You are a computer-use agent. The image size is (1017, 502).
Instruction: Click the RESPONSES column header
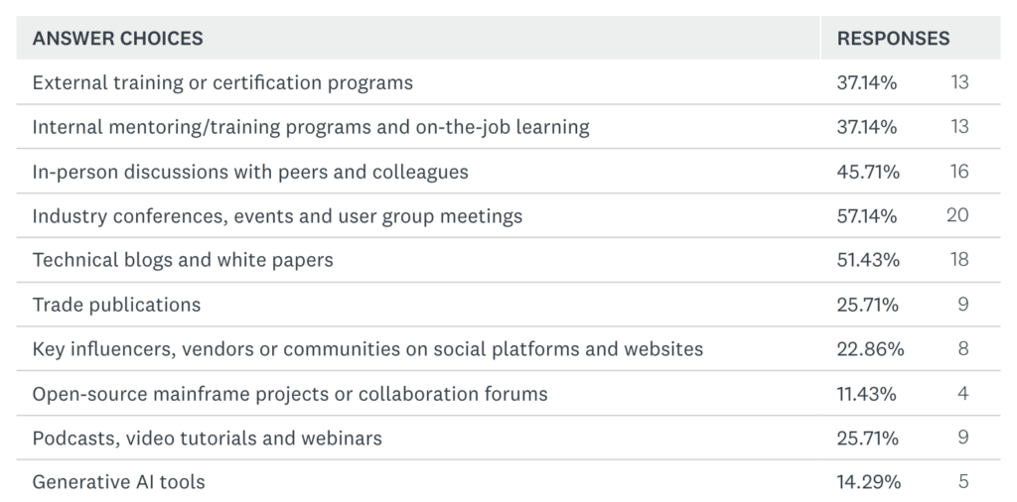pyautogui.click(x=893, y=39)
